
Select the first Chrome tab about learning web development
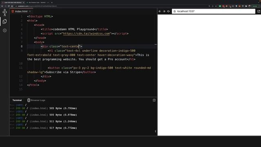(13, 2)
